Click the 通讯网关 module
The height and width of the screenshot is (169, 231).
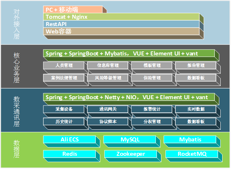(x=108, y=109)
